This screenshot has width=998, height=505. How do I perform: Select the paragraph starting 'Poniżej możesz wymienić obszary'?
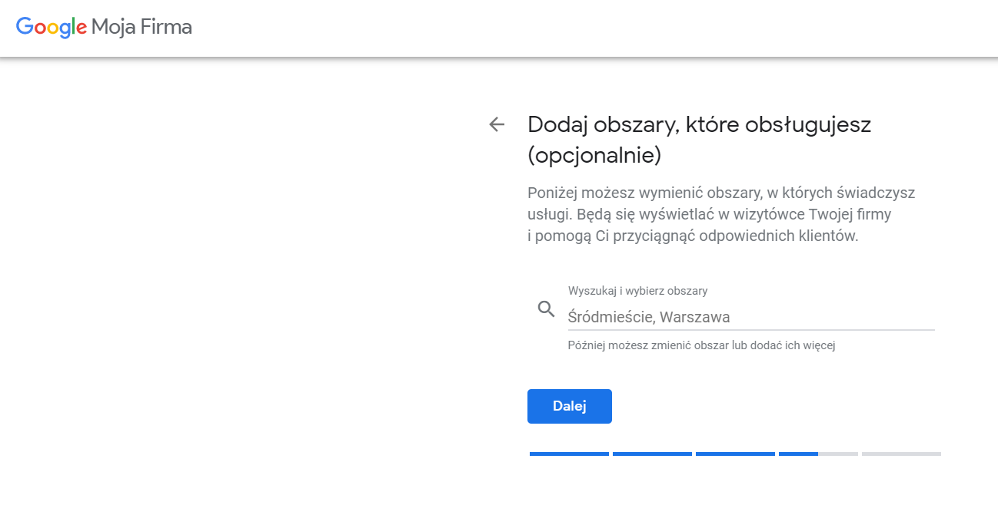[x=721, y=214]
